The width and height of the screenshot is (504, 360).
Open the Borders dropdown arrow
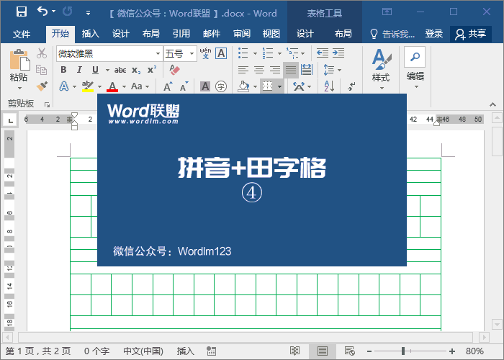pos(279,87)
